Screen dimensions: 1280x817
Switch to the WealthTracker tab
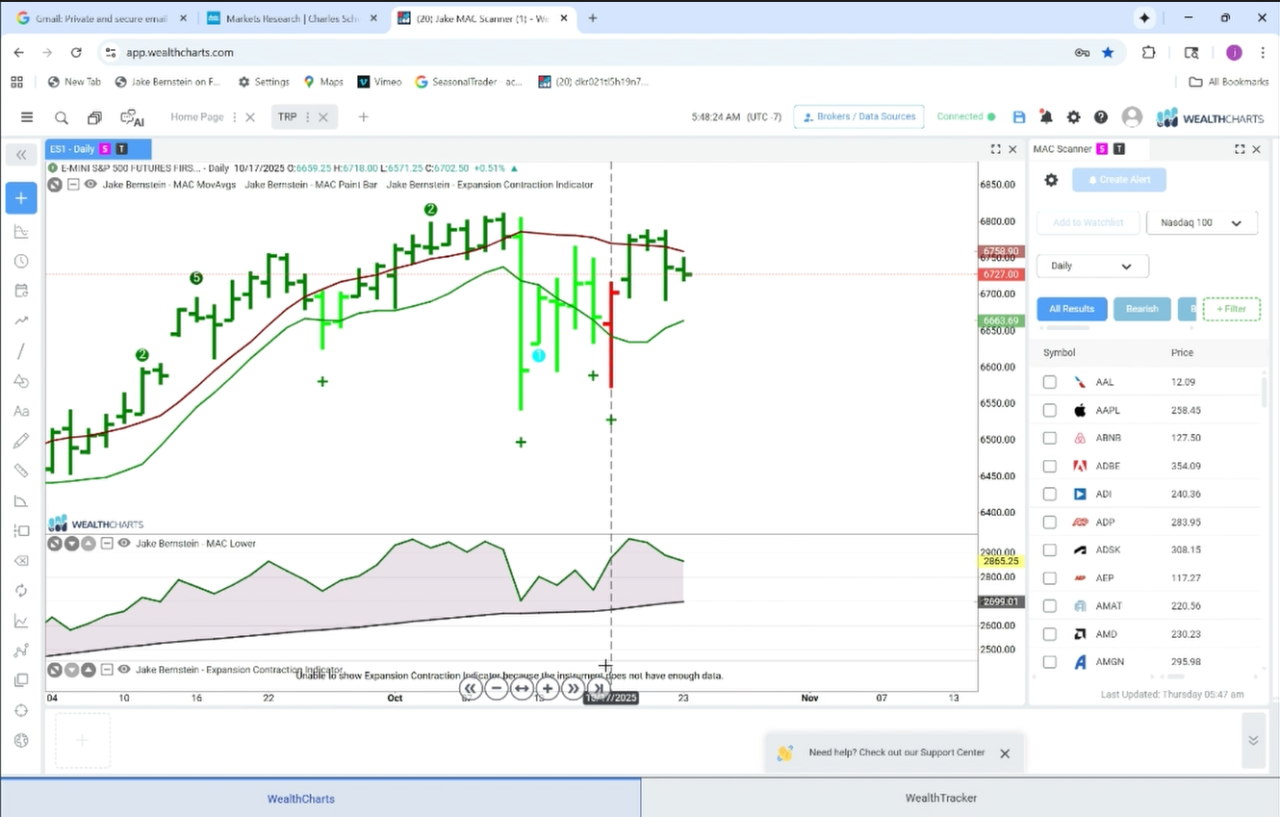pyautogui.click(x=940, y=798)
